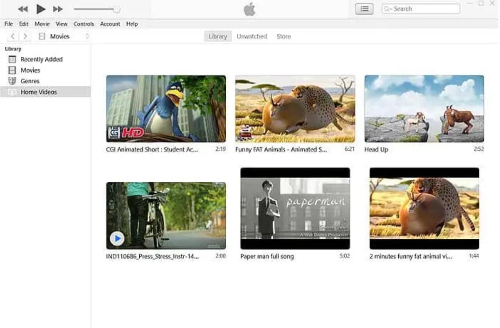Click the 2:52 duration label
Image resolution: width=500 pixels, height=328 pixels.
[x=479, y=150]
